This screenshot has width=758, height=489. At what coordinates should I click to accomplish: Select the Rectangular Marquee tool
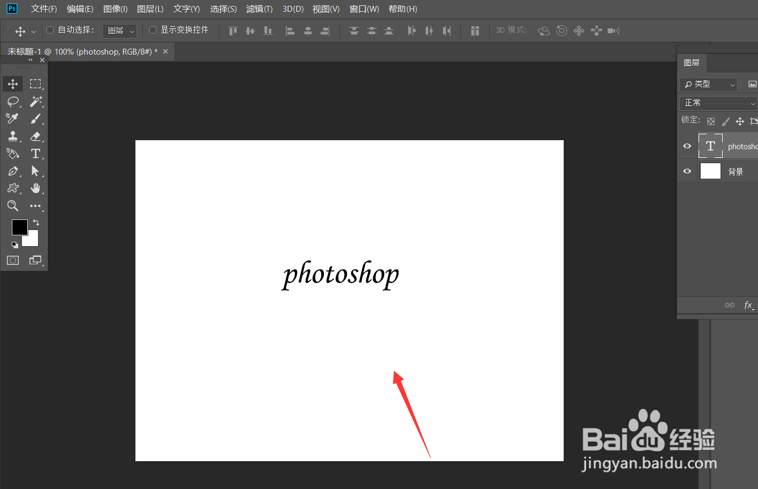[x=35, y=84]
